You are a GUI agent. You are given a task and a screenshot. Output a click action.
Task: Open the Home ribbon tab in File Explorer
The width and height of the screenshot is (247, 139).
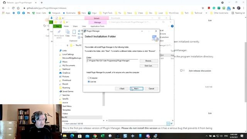[66, 26]
